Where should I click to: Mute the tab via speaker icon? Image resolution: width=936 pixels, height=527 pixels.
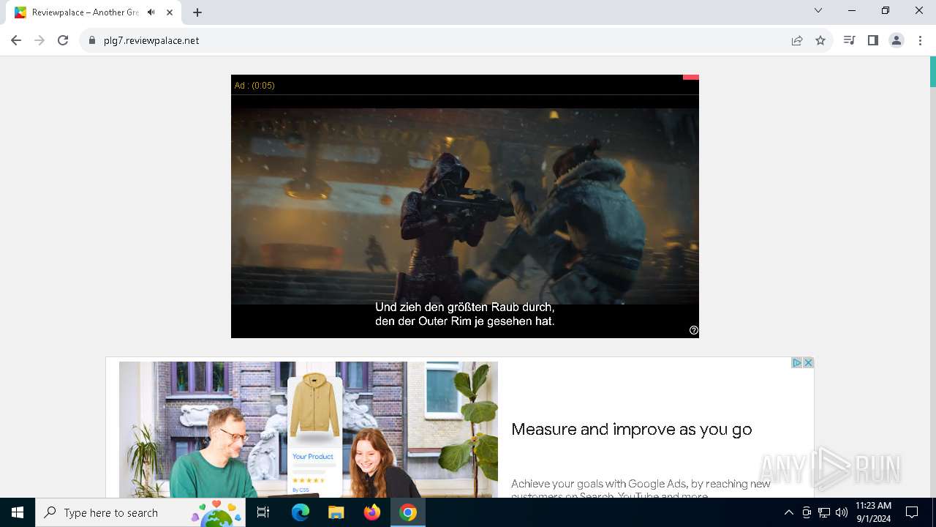pyautogui.click(x=151, y=12)
